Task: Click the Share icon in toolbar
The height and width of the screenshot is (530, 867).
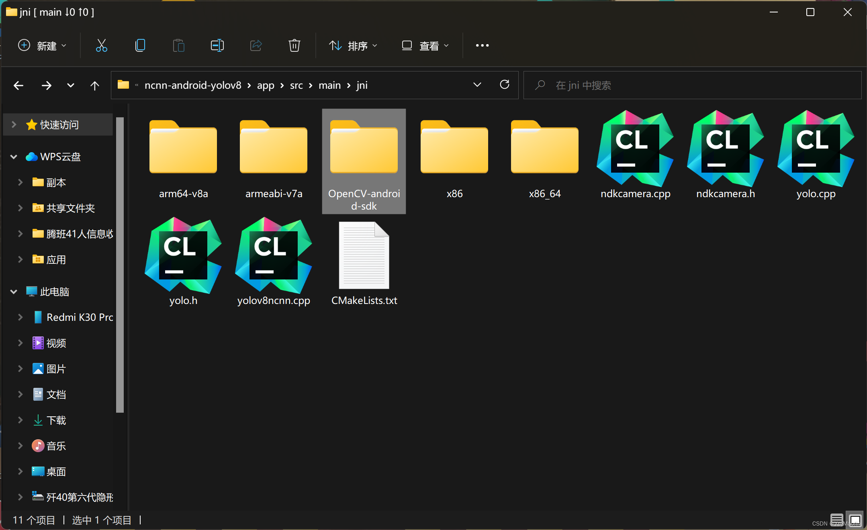Action: coord(256,45)
